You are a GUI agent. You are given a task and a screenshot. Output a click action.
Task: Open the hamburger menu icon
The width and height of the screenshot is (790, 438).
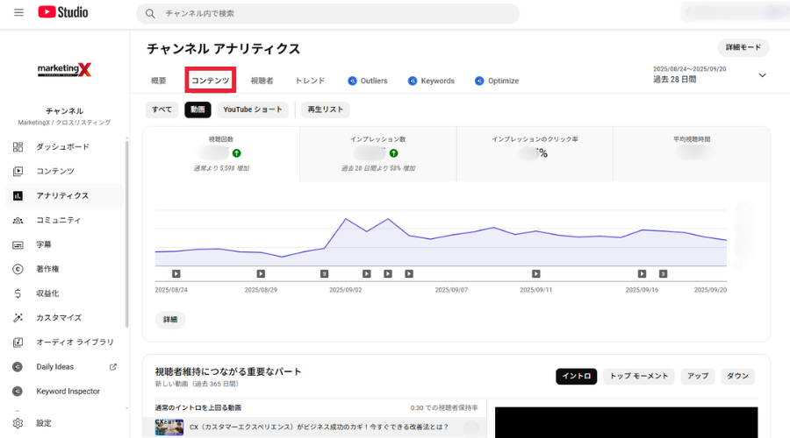(x=18, y=13)
